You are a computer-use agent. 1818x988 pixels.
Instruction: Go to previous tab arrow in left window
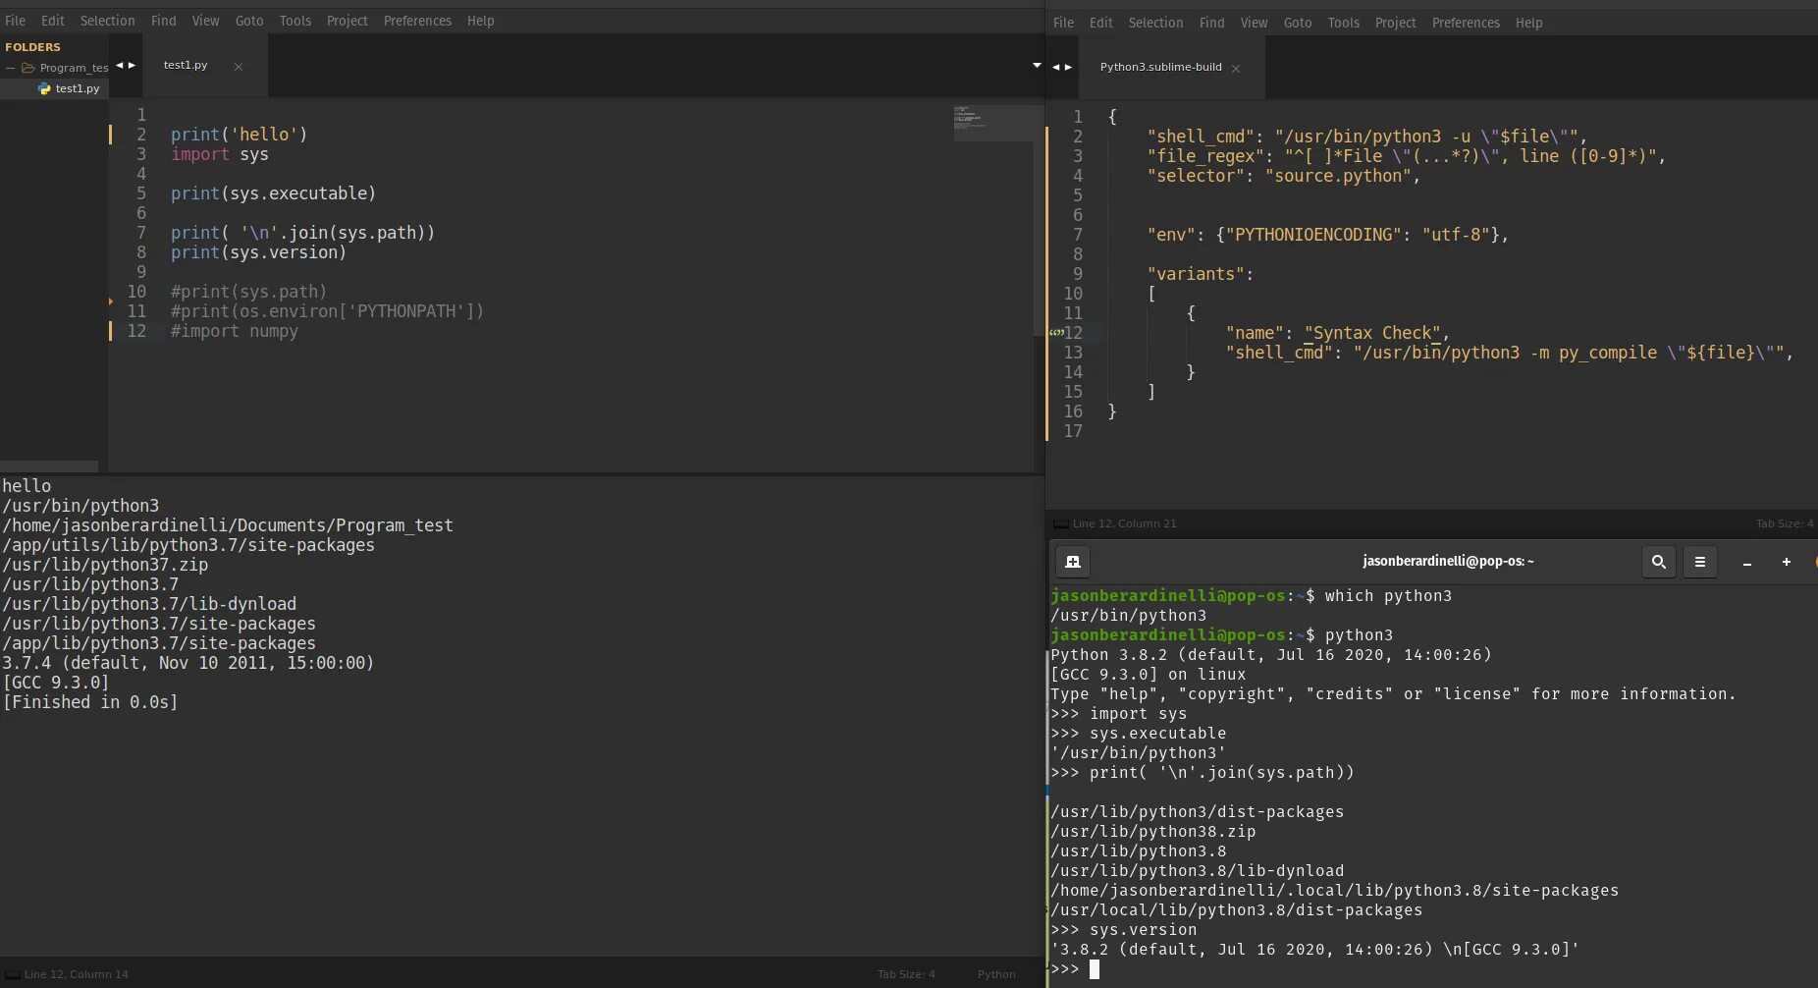click(120, 66)
